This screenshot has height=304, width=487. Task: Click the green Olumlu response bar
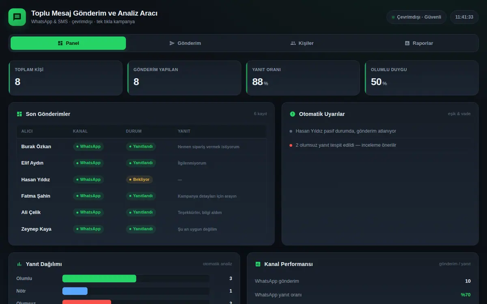click(99, 278)
